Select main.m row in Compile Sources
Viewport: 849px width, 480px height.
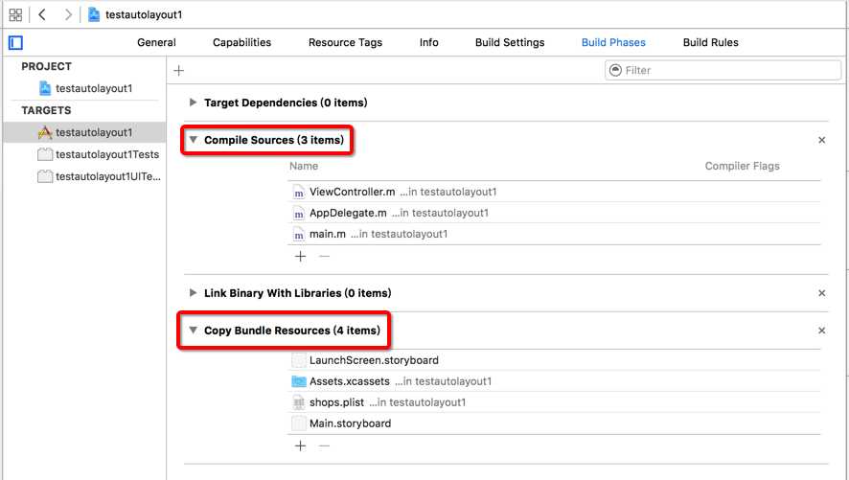point(554,235)
